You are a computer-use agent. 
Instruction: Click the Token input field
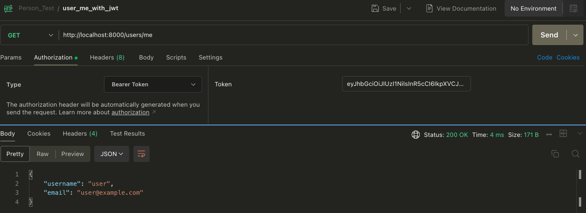(406, 84)
